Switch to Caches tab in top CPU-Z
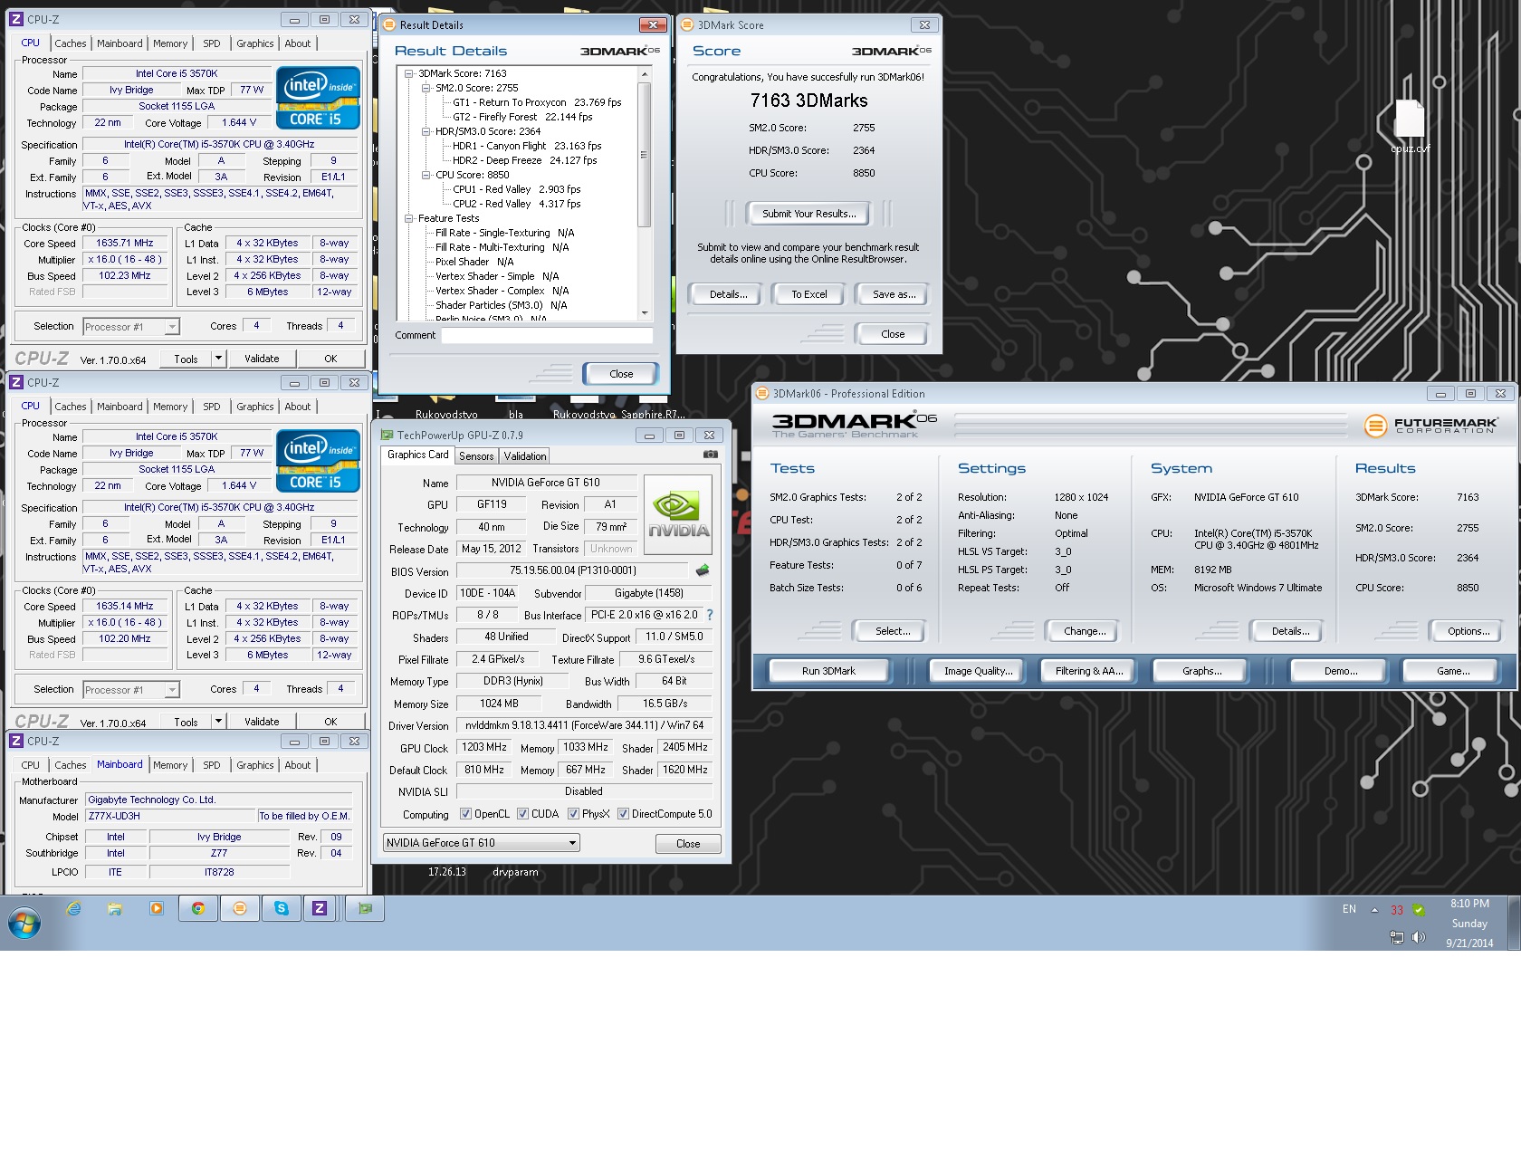 tap(70, 43)
